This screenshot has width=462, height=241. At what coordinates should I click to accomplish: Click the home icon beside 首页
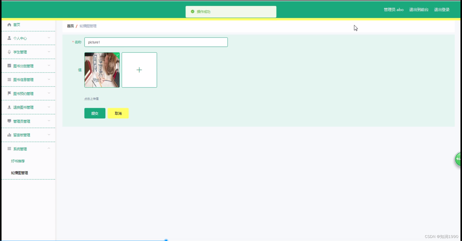9,25
